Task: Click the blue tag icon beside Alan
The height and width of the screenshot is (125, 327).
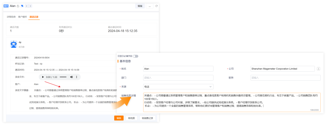Action: (22, 6)
